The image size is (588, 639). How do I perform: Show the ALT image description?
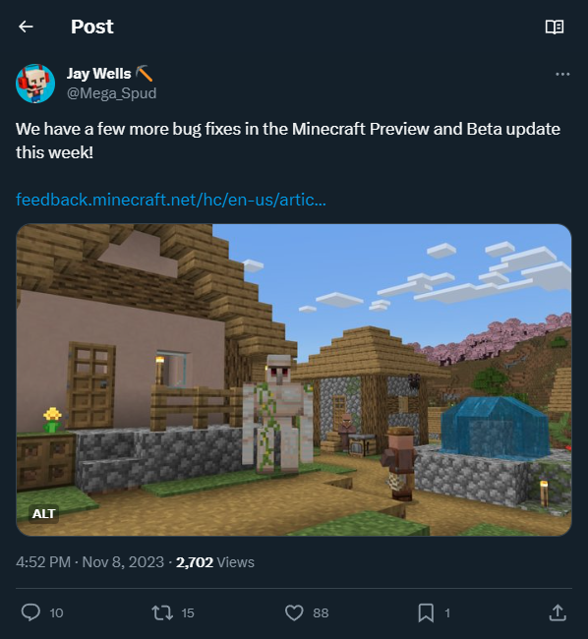(x=43, y=513)
